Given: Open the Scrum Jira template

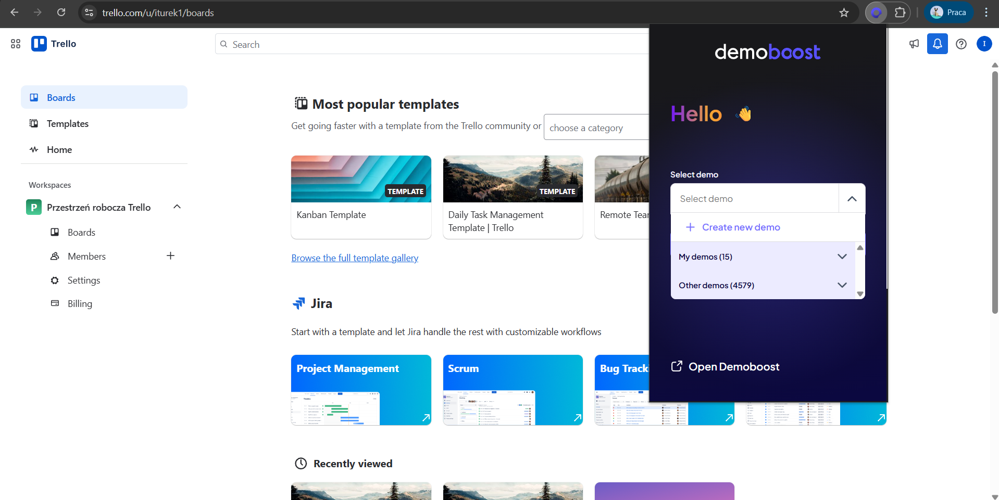Looking at the screenshot, I should click(x=513, y=390).
